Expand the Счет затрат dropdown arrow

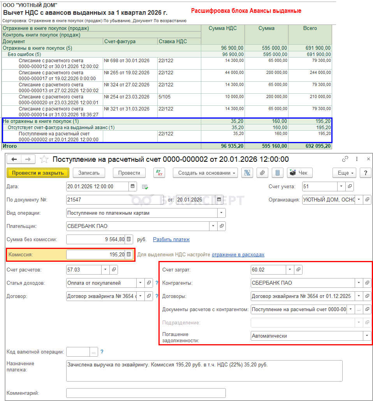coord(290,270)
